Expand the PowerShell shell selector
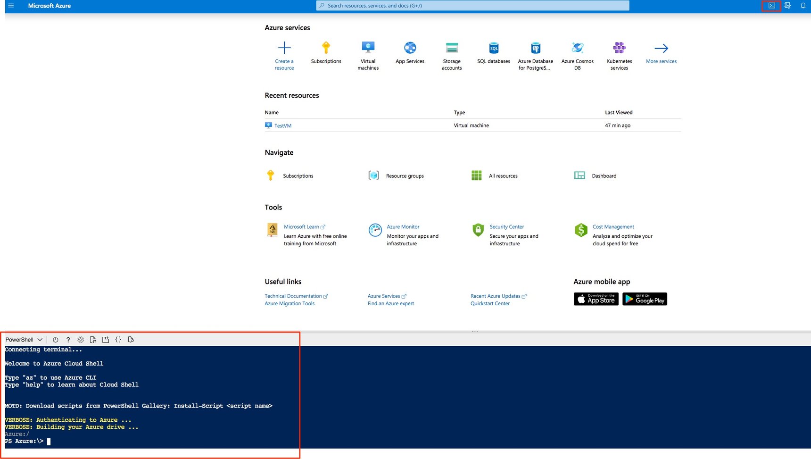 [x=24, y=339]
